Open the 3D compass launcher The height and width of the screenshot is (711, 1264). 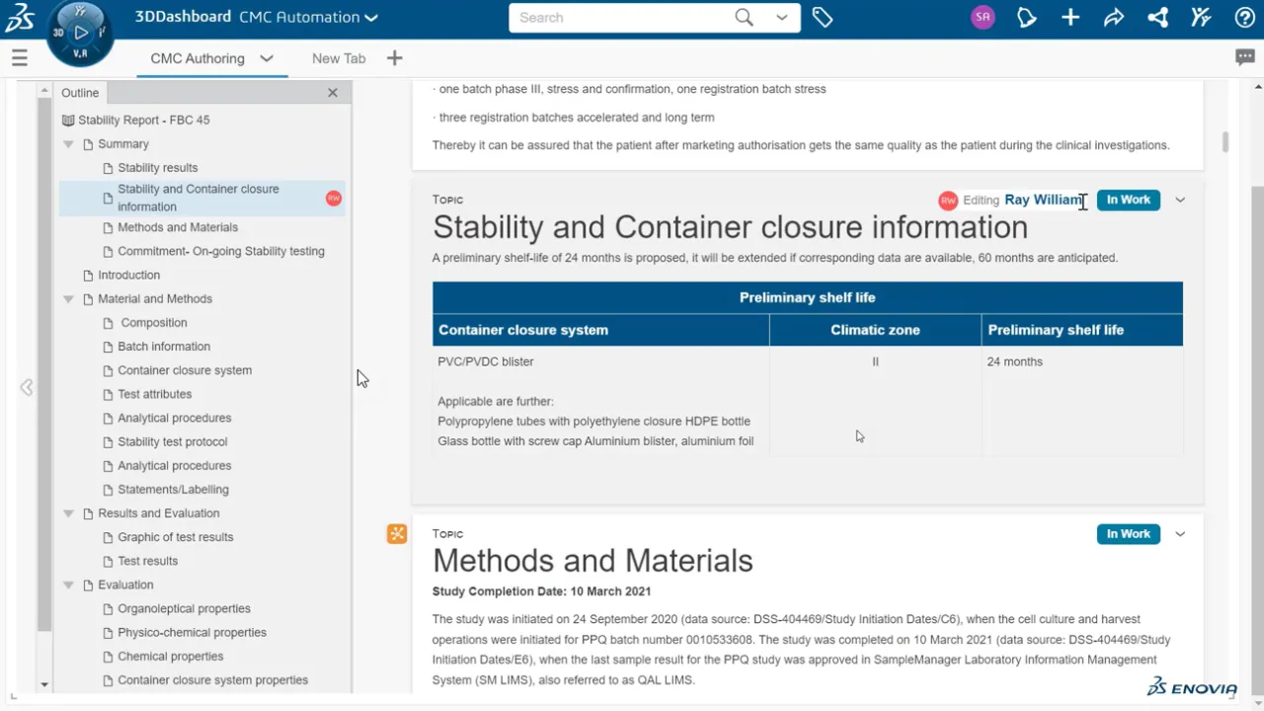coord(80,33)
